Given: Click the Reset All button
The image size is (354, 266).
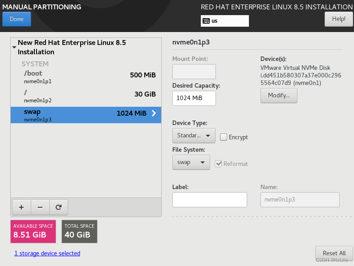Looking at the screenshot, I should 334,253.
